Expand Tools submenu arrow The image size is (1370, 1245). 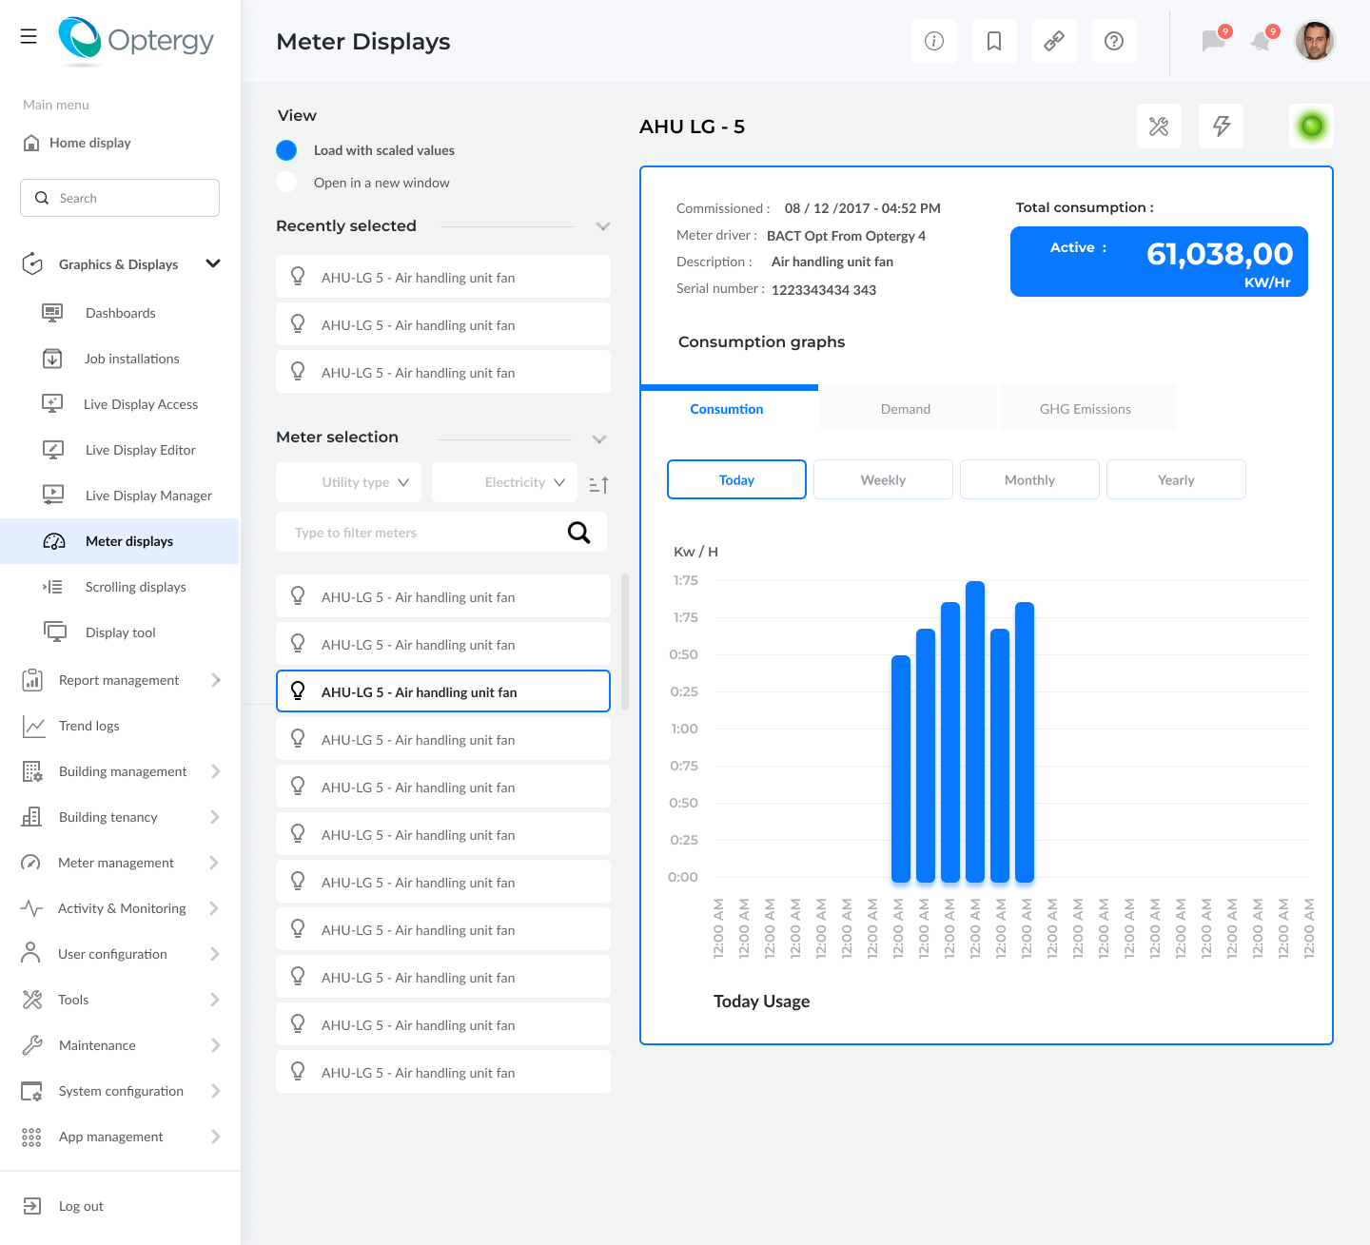tap(215, 1000)
